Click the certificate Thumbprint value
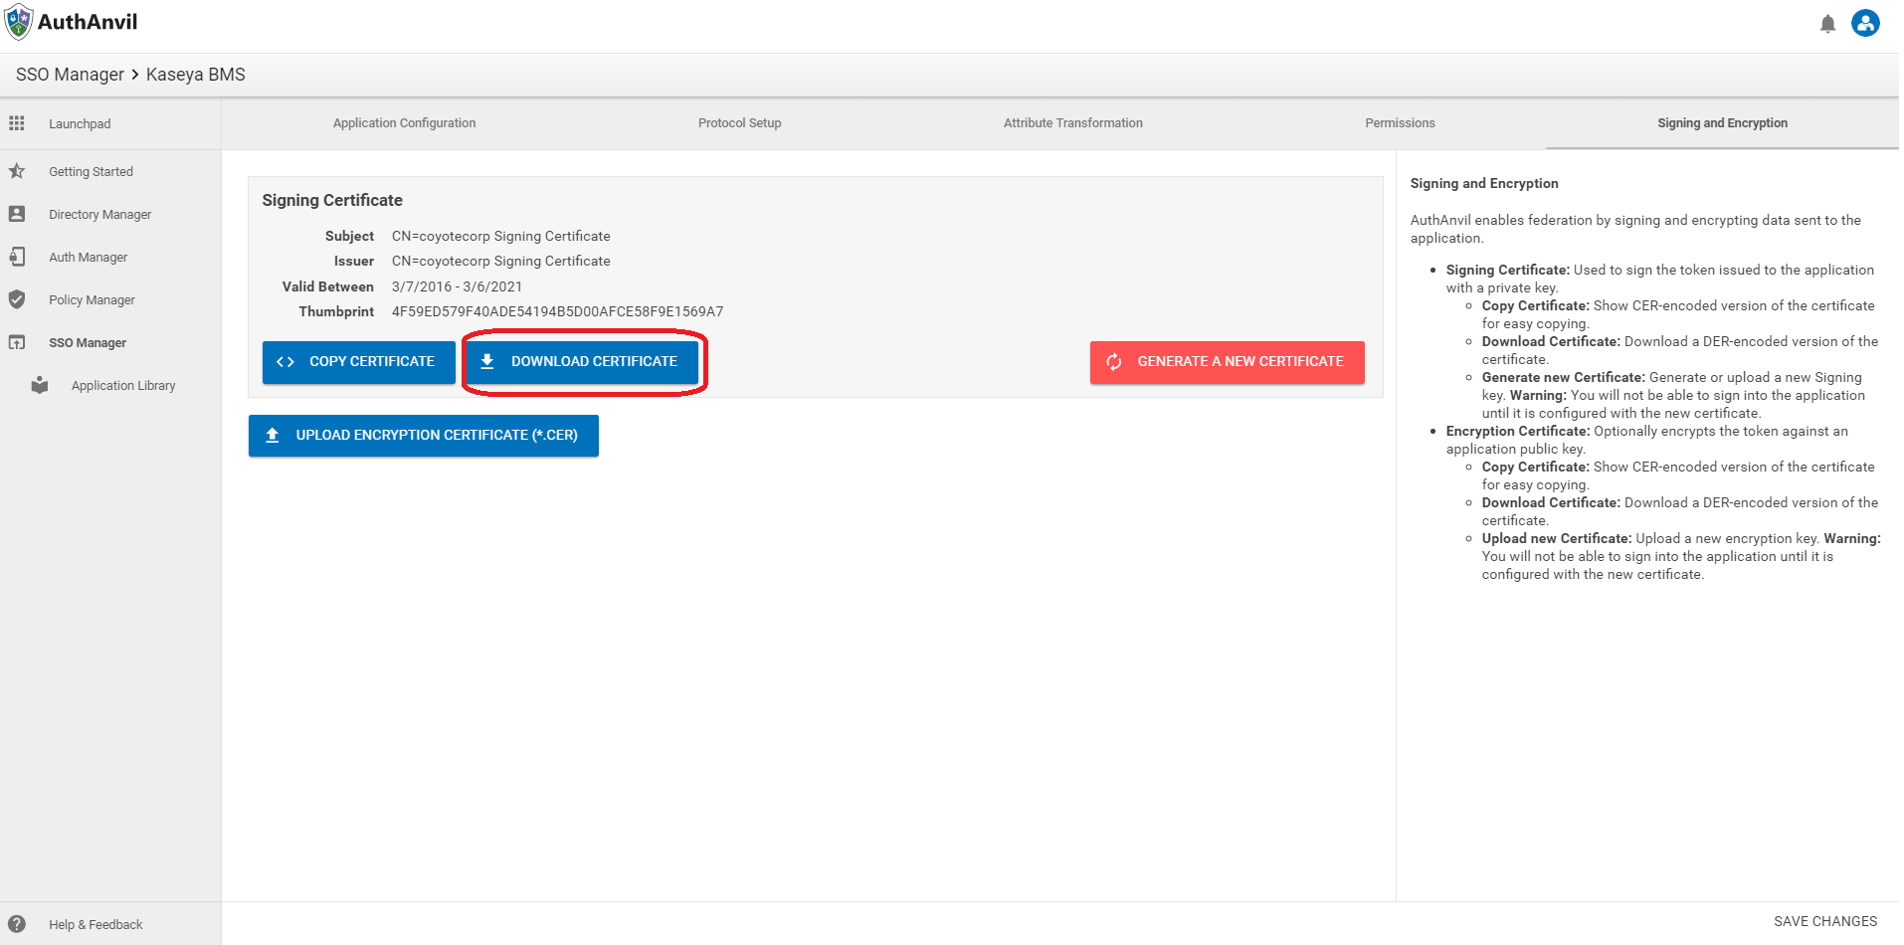1904x945 pixels. coord(557,311)
